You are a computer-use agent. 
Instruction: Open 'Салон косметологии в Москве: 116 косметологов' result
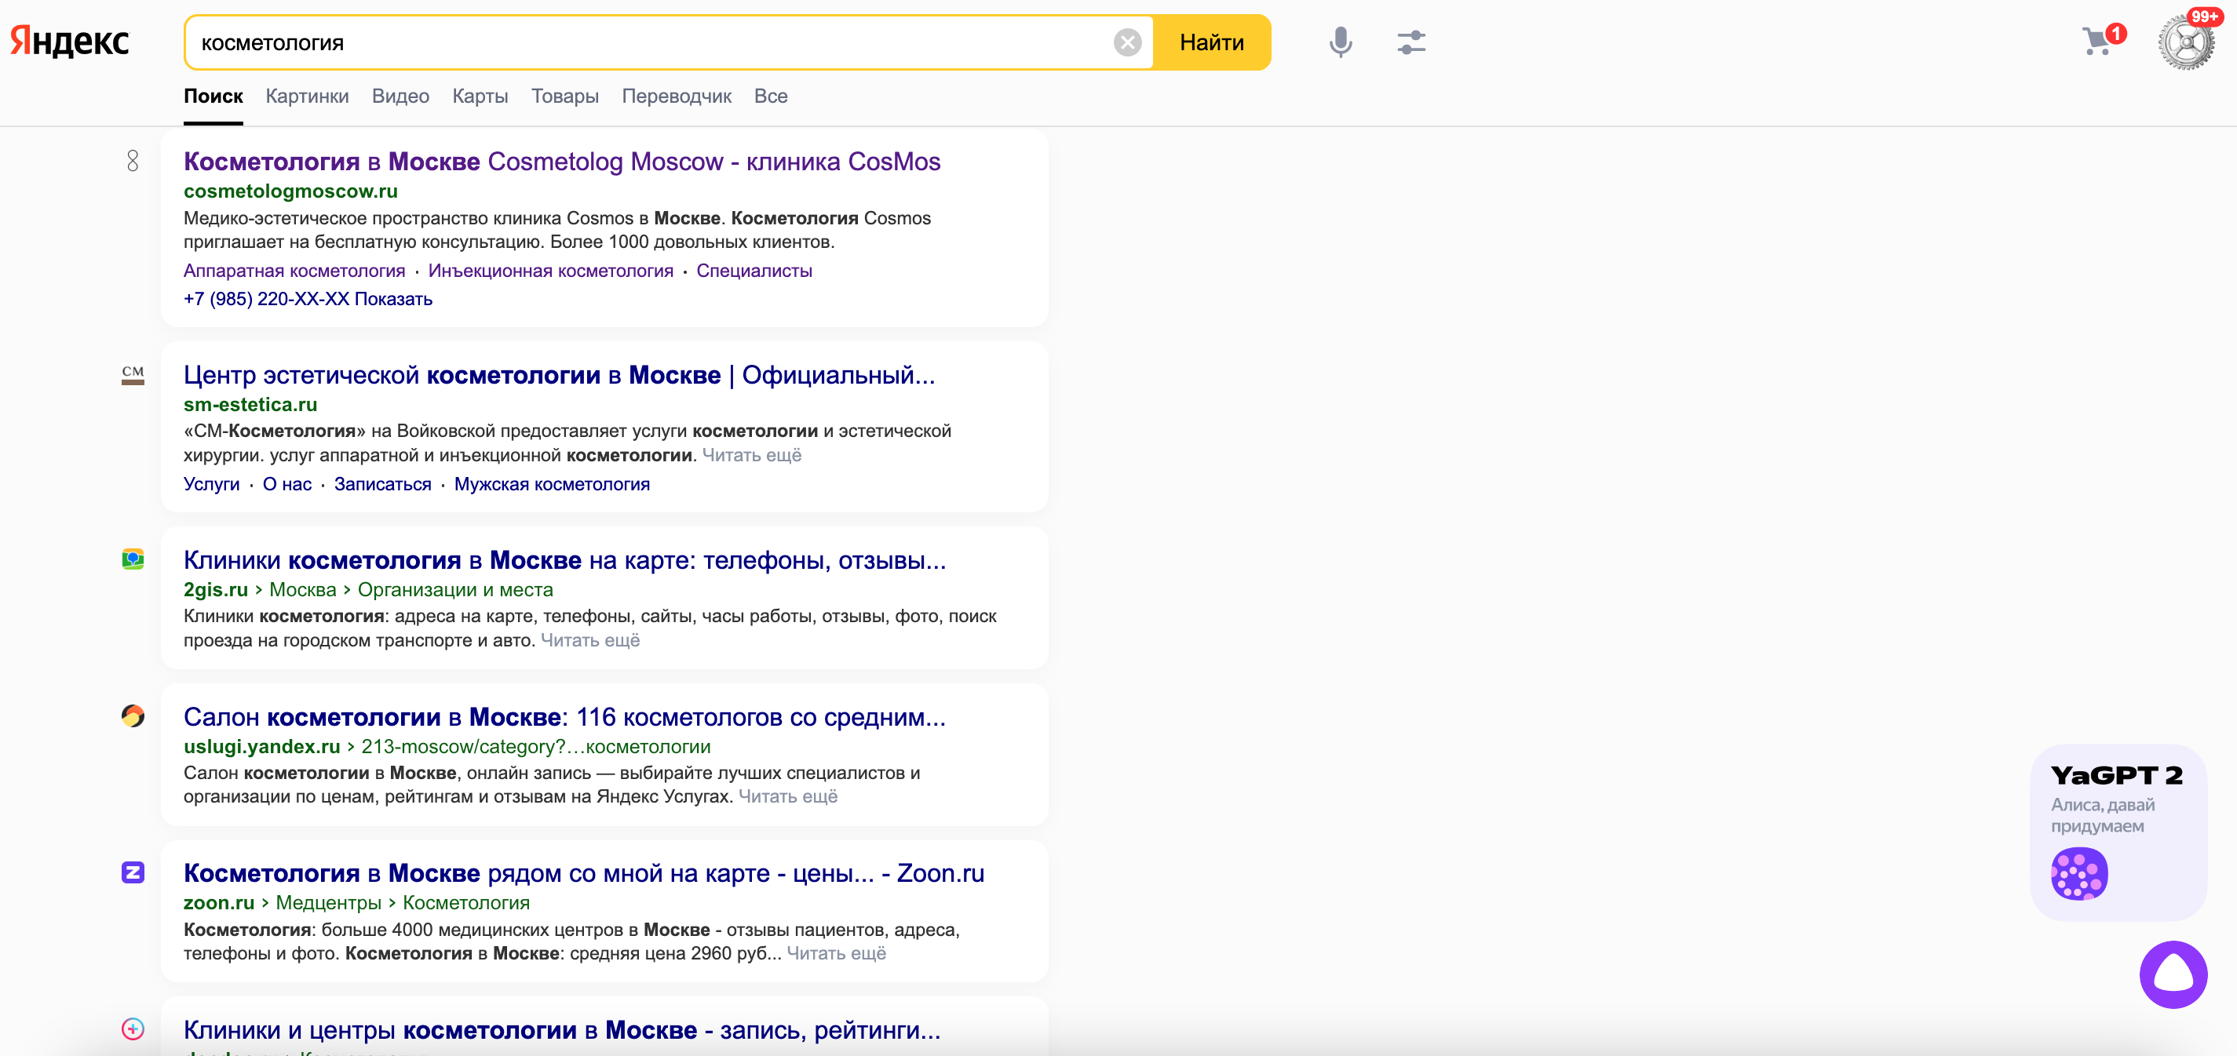tap(564, 718)
